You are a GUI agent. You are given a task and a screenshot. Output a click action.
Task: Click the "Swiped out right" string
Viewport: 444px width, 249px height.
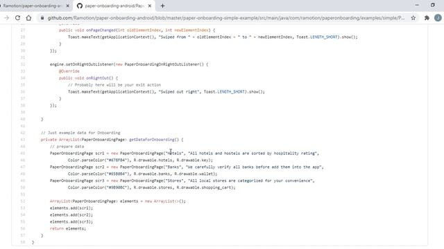(x=179, y=92)
